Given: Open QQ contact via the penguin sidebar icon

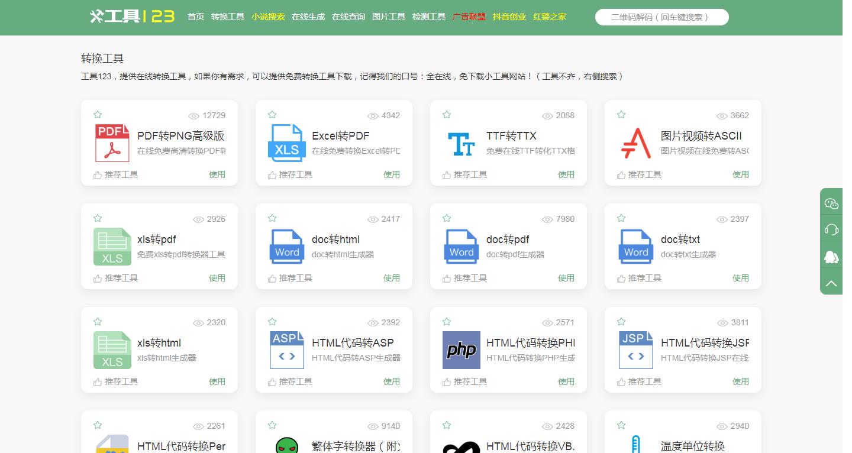Looking at the screenshot, I should (831, 256).
